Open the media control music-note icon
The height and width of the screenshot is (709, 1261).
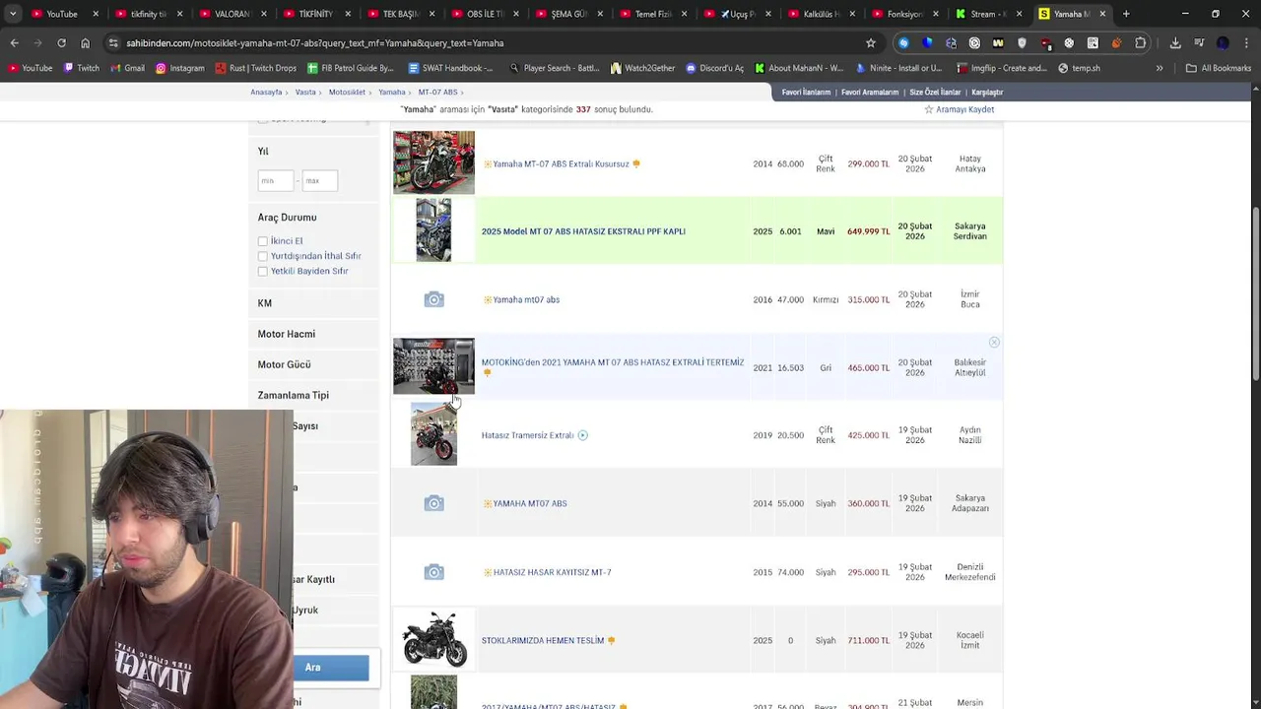(1199, 43)
